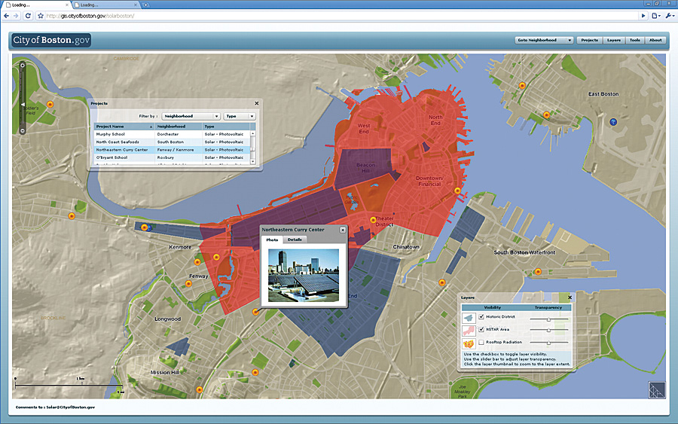Click the browser back arrow
Viewport: 678px width, 424px height.
click(6, 16)
